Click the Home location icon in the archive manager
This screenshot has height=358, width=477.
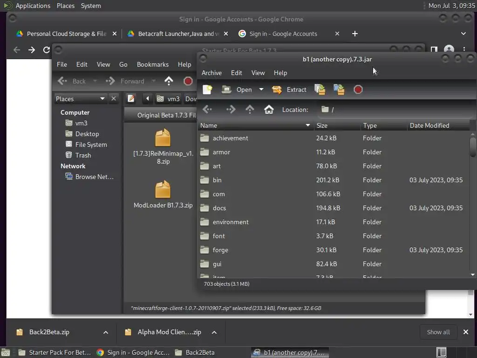pos(269,109)
